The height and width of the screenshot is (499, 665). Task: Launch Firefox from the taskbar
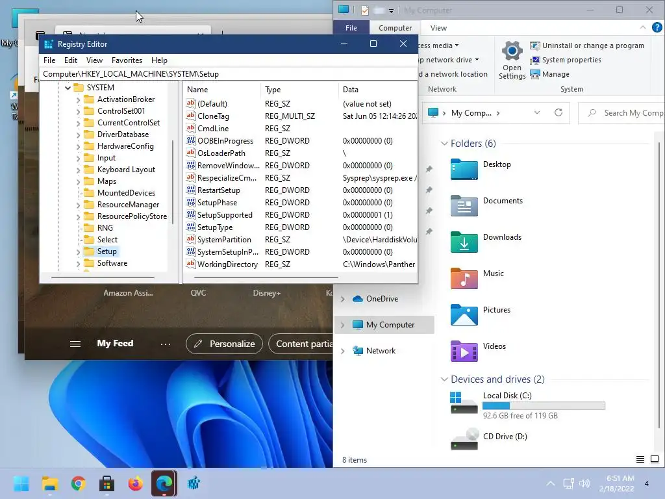click(x=135, y=483)
